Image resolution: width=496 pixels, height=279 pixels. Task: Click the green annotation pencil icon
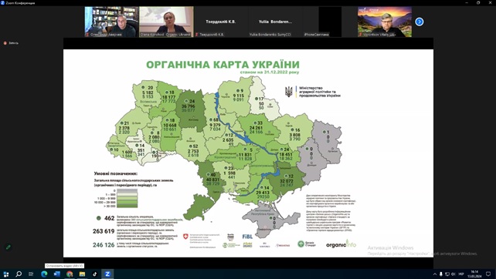pyautogui.click(x=8, y=247)
